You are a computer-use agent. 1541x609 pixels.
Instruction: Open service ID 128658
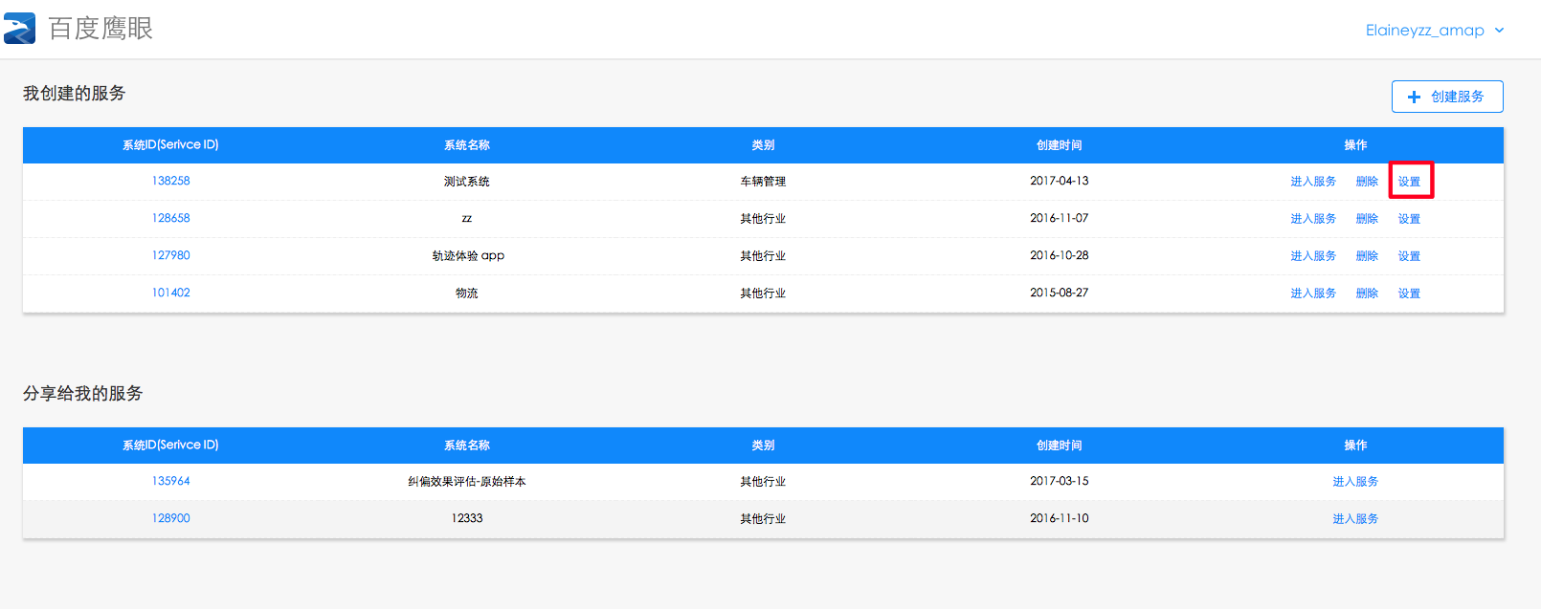[170, 218]
